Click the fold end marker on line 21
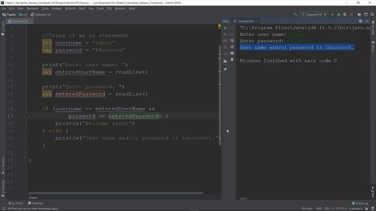The height and width of the screenshot is (211, 376). (x=26, y=145)
